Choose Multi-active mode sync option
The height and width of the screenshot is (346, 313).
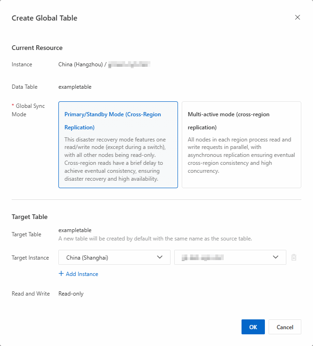pos(241,144)
